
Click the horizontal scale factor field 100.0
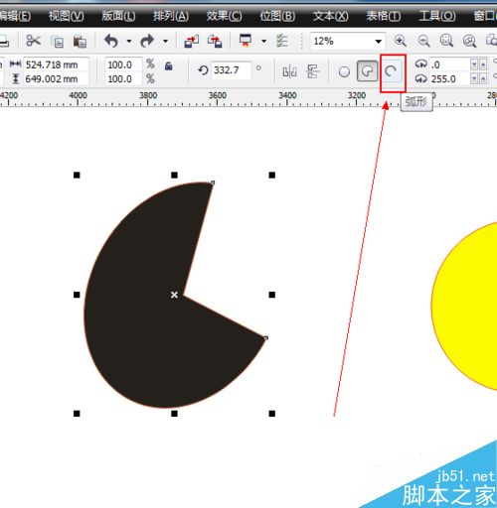123,64
